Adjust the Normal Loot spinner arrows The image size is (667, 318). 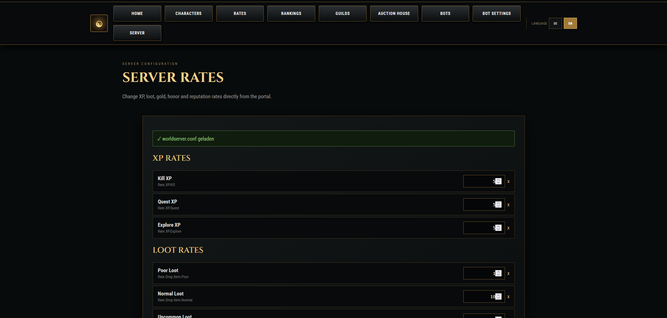tap(498, 296)
